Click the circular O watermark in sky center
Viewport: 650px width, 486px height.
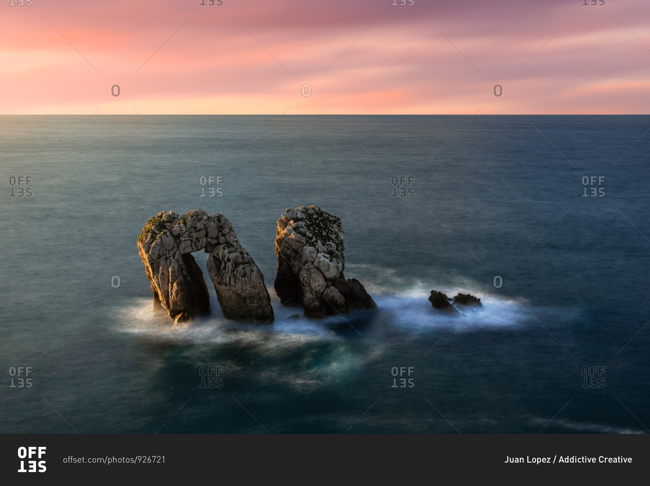(x=306, y=91)
